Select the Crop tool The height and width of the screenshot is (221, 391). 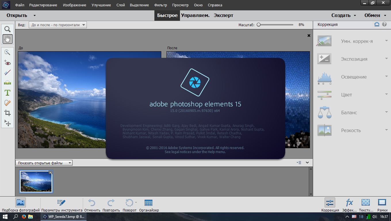click(x=7, y=113)
